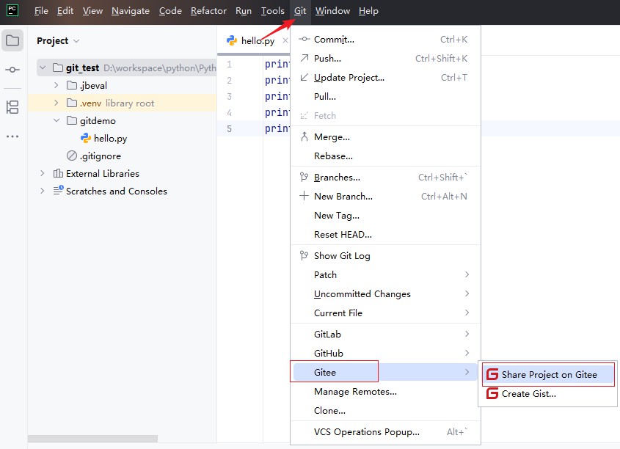Expand the .jbeval folder
This screenshot has height=449, width=620.
coord(56,85)
